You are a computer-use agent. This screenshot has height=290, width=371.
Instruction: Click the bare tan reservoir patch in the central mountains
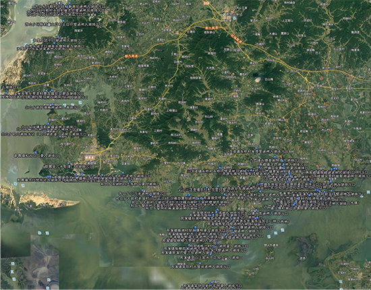click(x=258, y=79)
